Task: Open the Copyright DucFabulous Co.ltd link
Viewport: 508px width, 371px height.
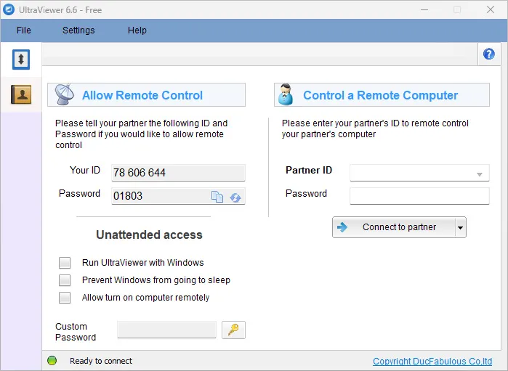Action: point(432,362)
